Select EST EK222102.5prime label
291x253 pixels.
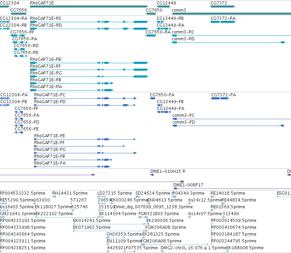[x=54, y=214]
